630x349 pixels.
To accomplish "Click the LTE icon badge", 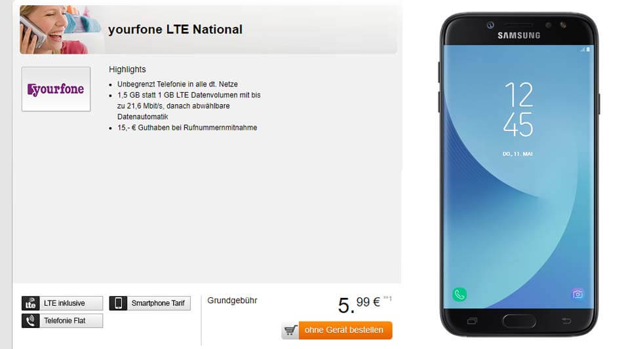I will (x=31, y=303).
